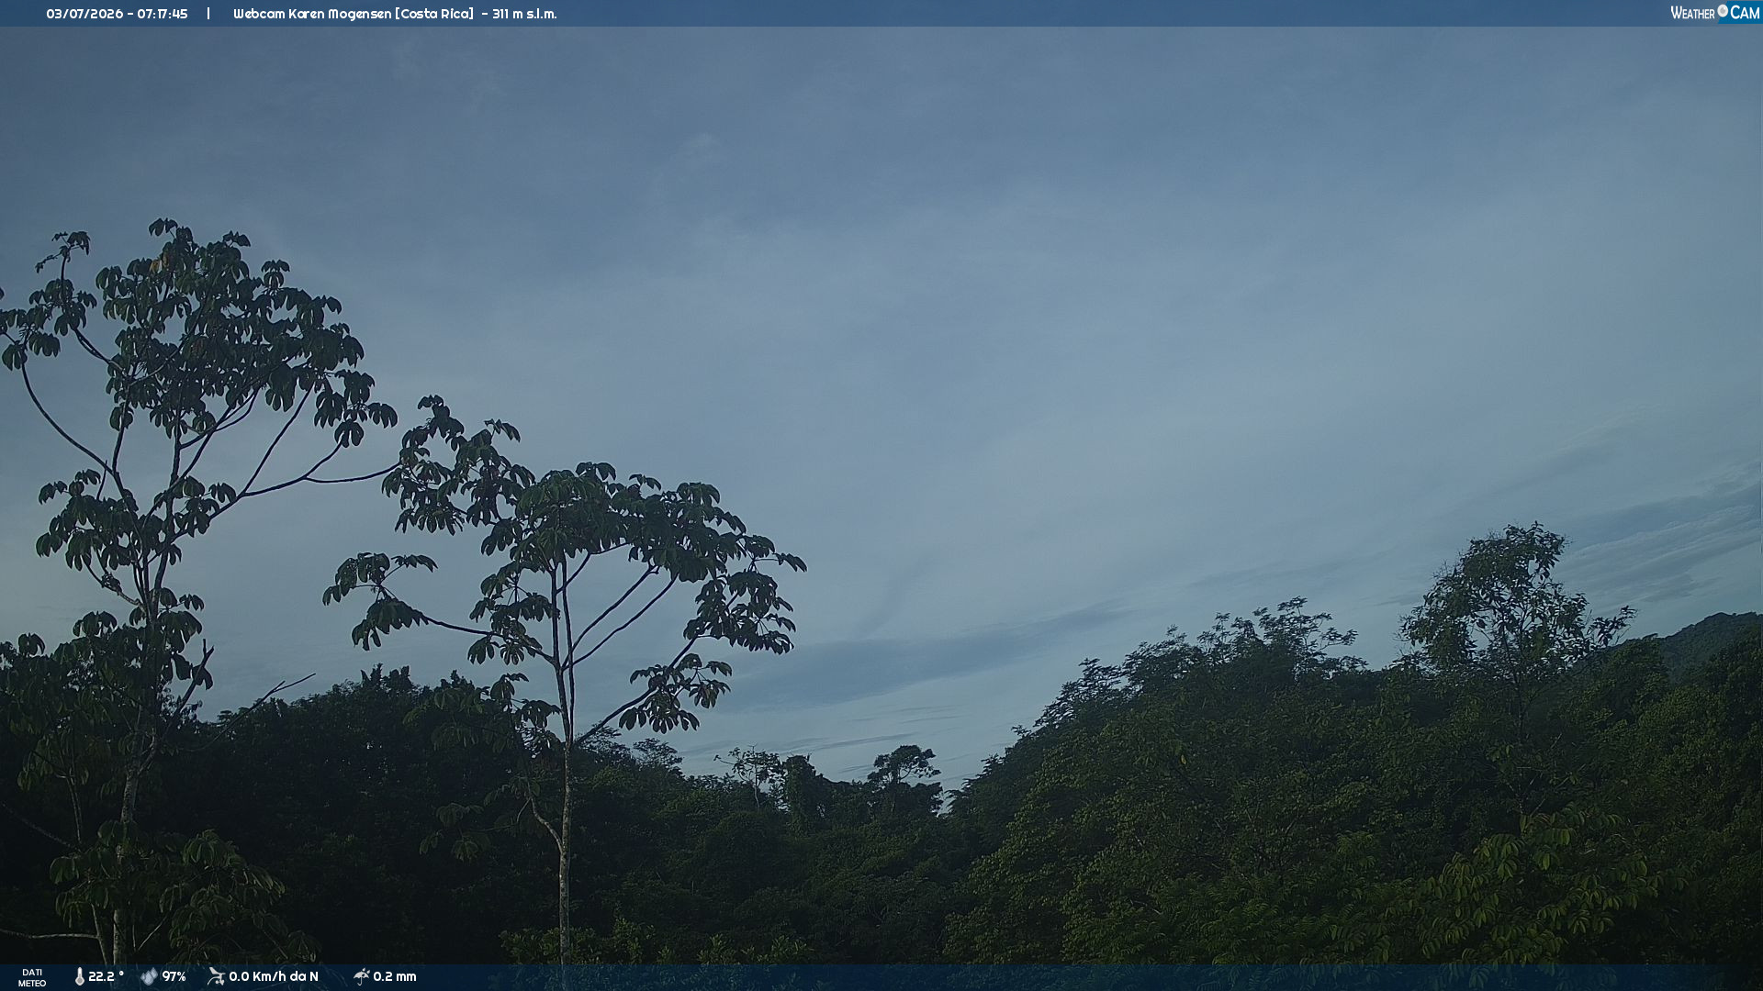Click the 22.2° temperature reading
The image size is (1763, 991).
point(106,976)
